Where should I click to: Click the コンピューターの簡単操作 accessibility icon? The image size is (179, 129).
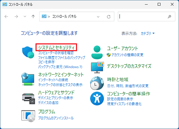tap(97, 98)
